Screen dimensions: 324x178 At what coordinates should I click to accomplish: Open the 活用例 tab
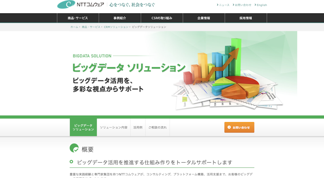click(138, 127)
